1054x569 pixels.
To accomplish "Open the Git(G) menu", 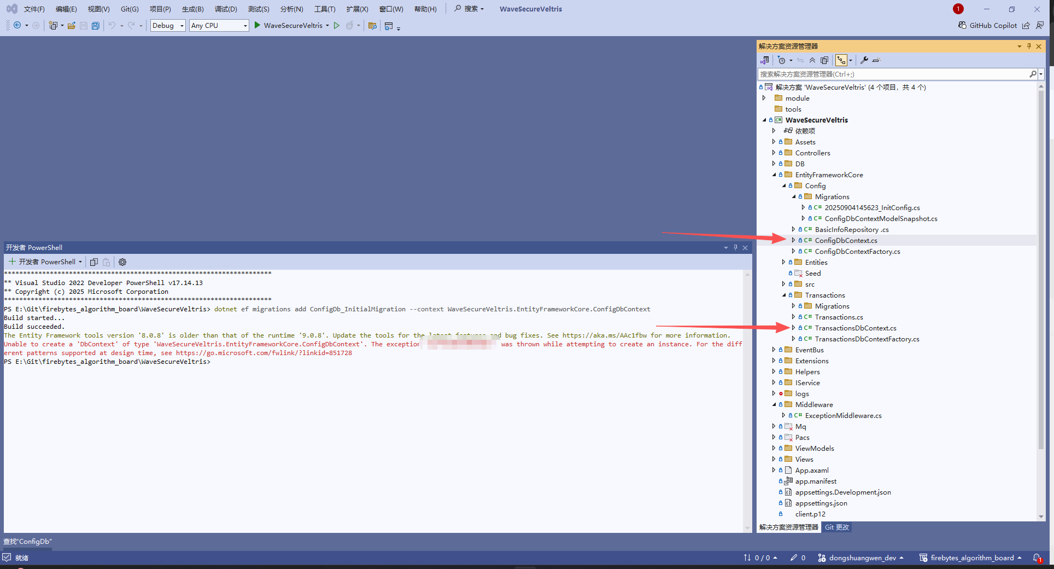I will pyautogui.click(x=130, y=9).
